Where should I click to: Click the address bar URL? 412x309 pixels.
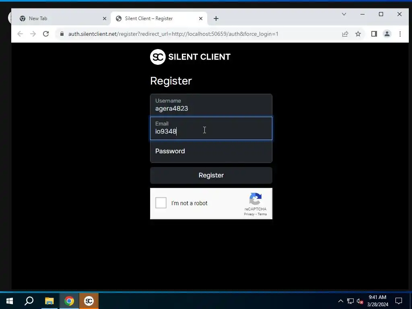tap(173, 34)
